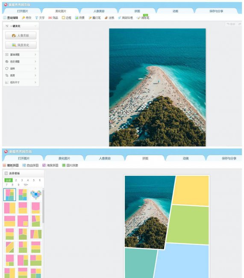
Task: Collapse the 一键美化 panel dropdown
Action: (x=35, y=26)
